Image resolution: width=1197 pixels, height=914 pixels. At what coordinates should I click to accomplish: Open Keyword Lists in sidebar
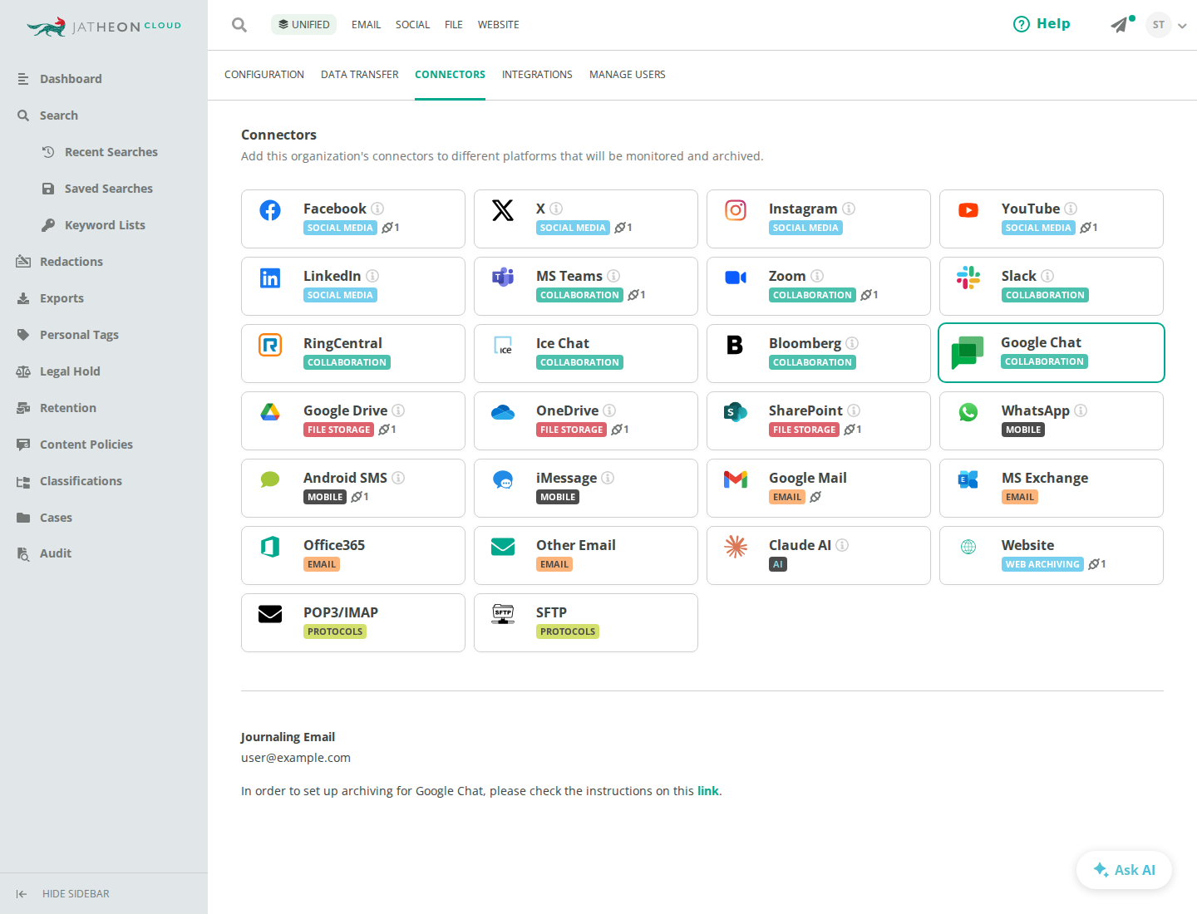click(105, 225)
